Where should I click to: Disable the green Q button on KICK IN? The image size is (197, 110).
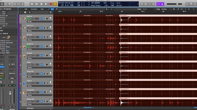coord(28,19)
